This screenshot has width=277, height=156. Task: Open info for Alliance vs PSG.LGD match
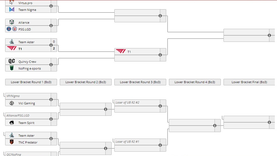51,26
